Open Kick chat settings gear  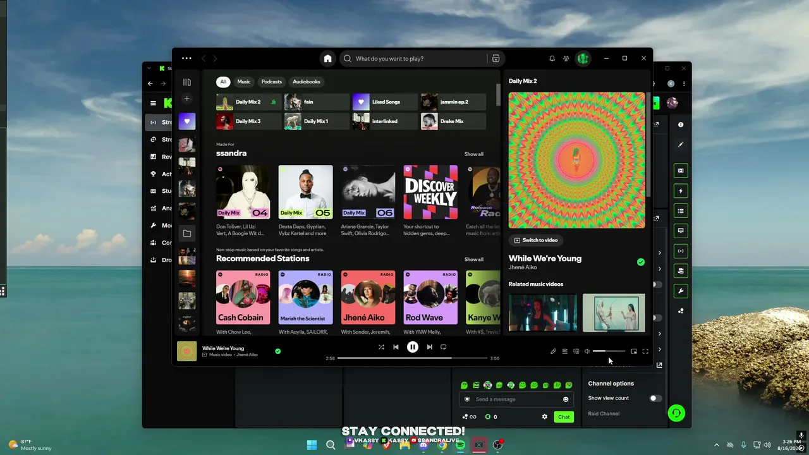pyautogui.click(x=545, y=417)
